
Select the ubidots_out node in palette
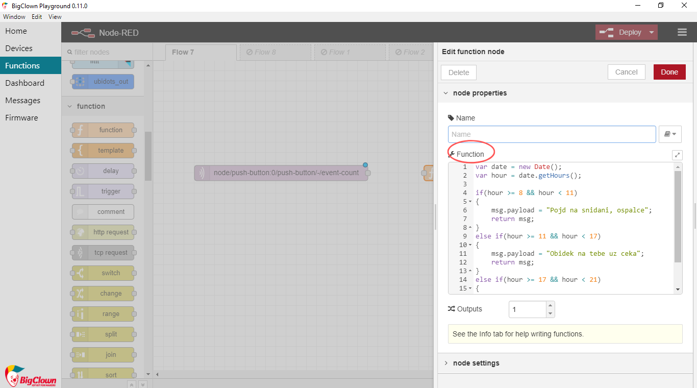pos(103,82)
